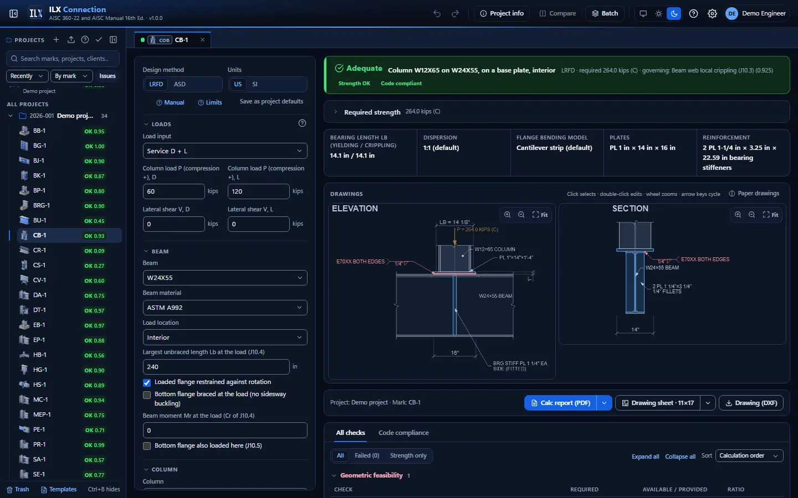Select the LRFD design method
Screen dimensions: 798x498
[156, 84]
